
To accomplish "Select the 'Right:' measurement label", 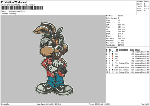I will pyautogui.click(x=108, y=27).
